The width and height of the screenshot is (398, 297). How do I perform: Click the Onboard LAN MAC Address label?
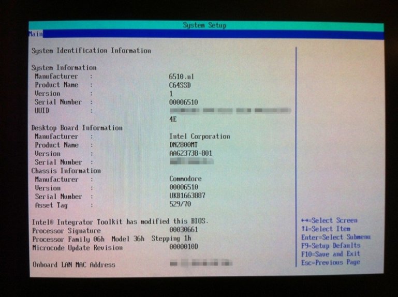pos(73,265)
